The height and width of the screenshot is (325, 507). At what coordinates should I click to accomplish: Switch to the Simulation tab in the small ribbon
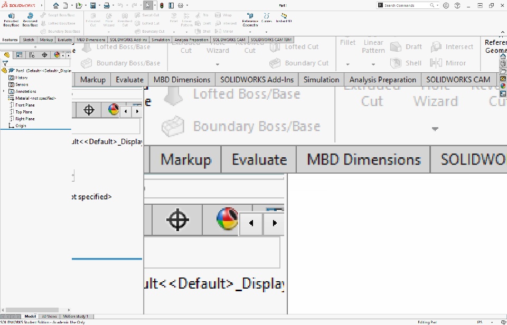(x=161, y=40)
